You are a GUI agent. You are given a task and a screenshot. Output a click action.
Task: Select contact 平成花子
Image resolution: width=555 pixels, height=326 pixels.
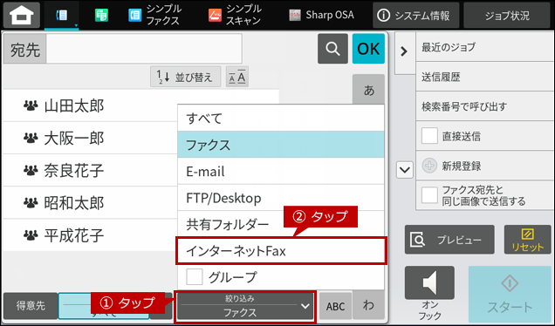(90, 235)
